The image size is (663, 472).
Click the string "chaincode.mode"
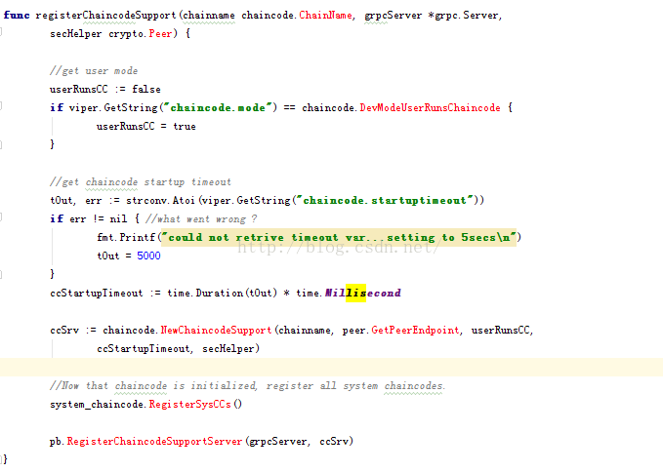[218, 107]
